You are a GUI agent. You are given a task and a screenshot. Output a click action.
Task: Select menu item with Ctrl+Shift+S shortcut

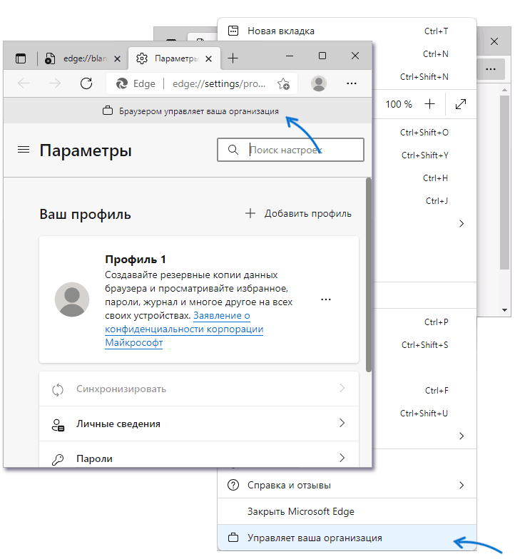click(x=424, y=345)
